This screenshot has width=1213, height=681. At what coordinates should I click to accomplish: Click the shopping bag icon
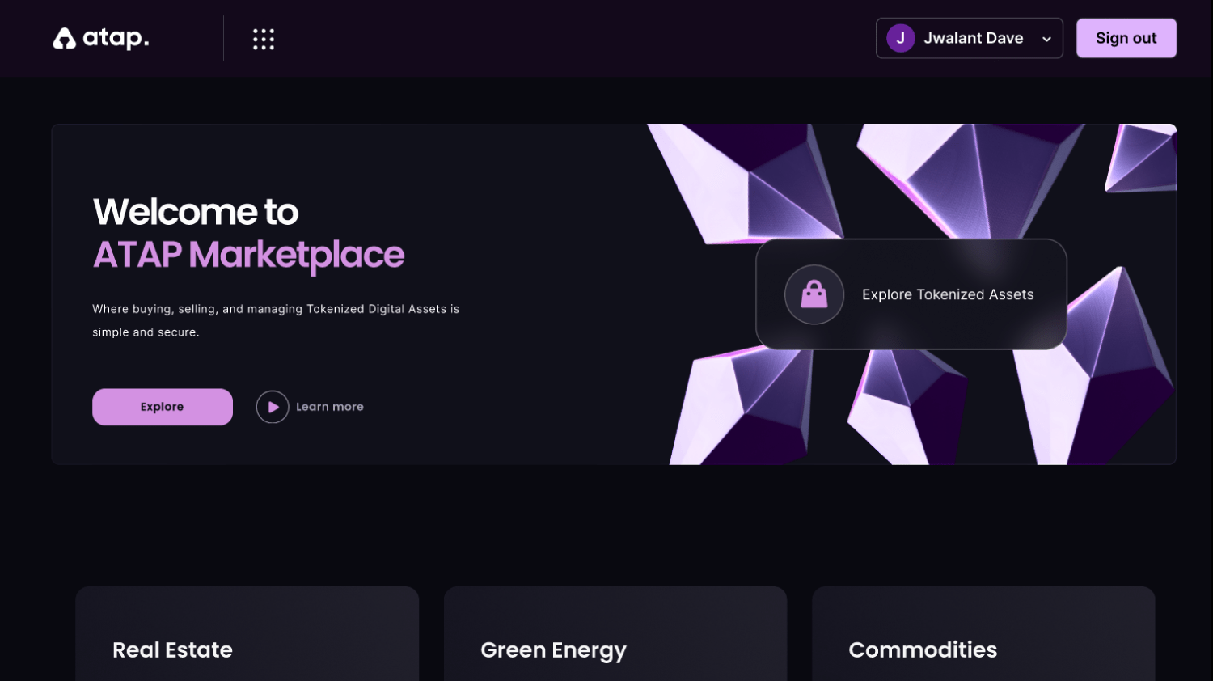(814, 294)
